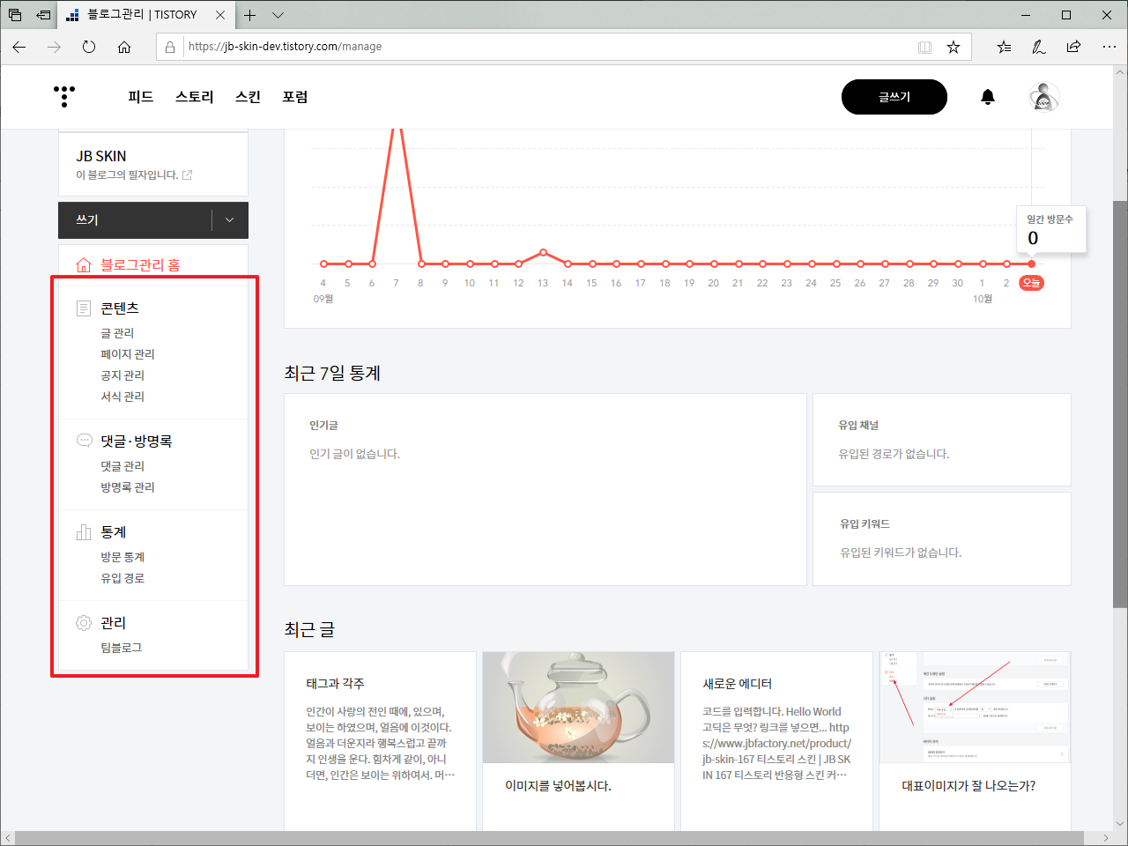Click the home icon beside 블로그관리 홈
Viewport: 1128px width, 846px height.
(x=84, y=265)
